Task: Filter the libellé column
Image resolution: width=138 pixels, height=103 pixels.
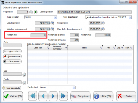Action: [x=101, y=48]
